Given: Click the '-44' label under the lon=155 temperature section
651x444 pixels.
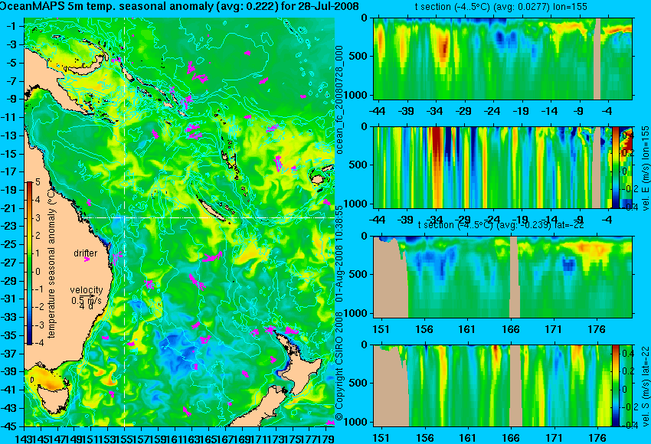Looking at the screenshot, I should tap(377, 111).
